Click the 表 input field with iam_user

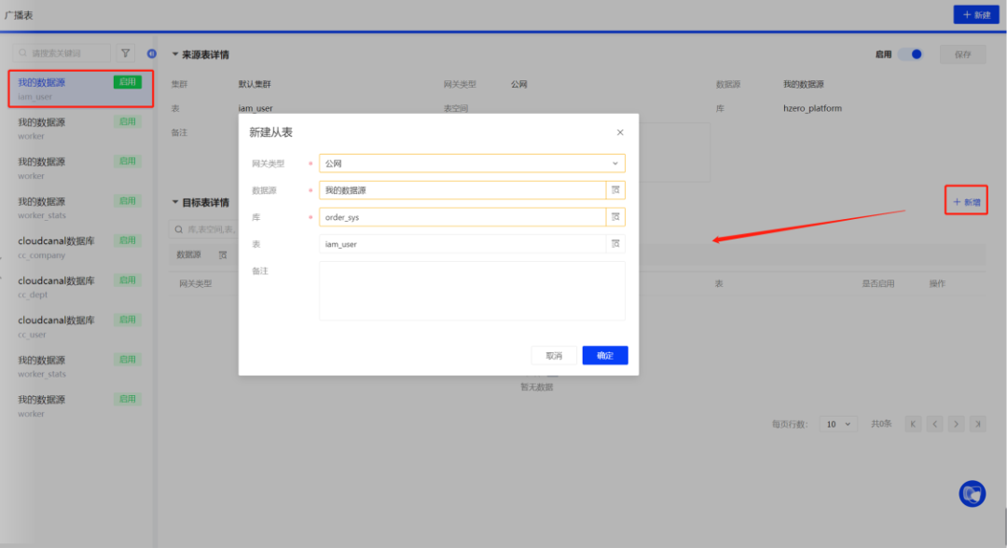click(x=462, y=244)
